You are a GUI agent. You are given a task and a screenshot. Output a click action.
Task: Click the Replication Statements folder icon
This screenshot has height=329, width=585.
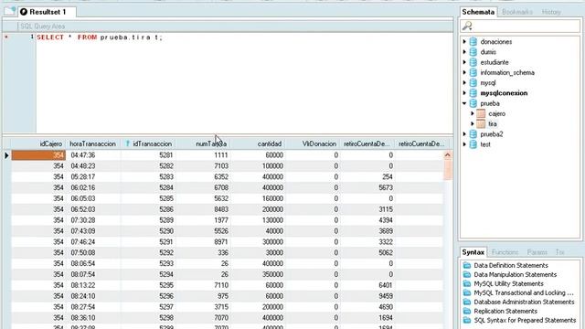point(467,311)
